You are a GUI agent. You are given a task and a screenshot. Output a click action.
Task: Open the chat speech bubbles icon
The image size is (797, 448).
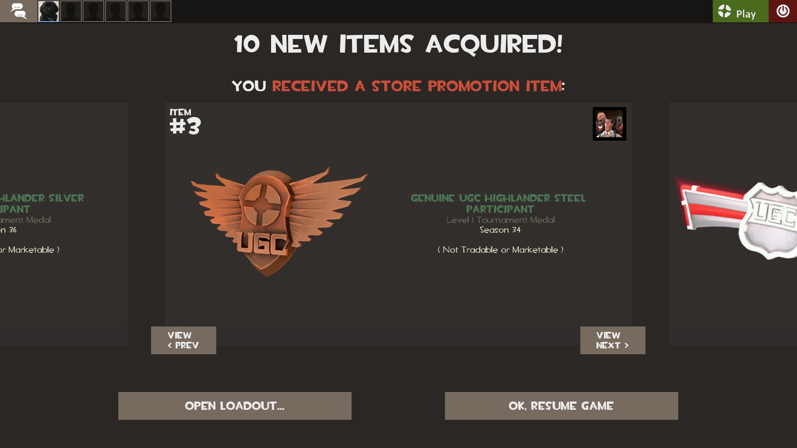point(18,11)
